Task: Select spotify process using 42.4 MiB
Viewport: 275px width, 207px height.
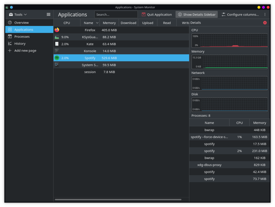Action: pyautogui.click(x=229, y=172)
